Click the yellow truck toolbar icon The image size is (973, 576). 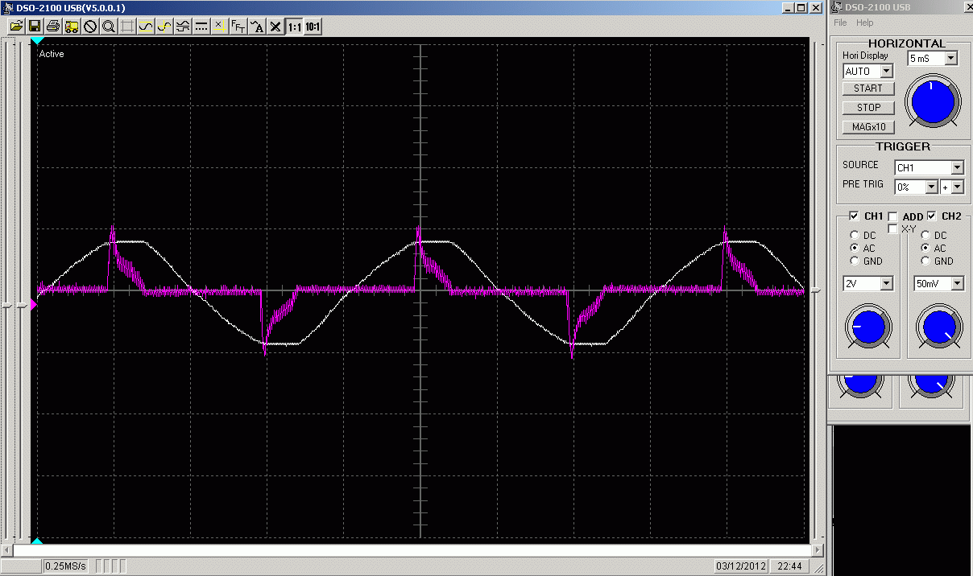(72, 27)
